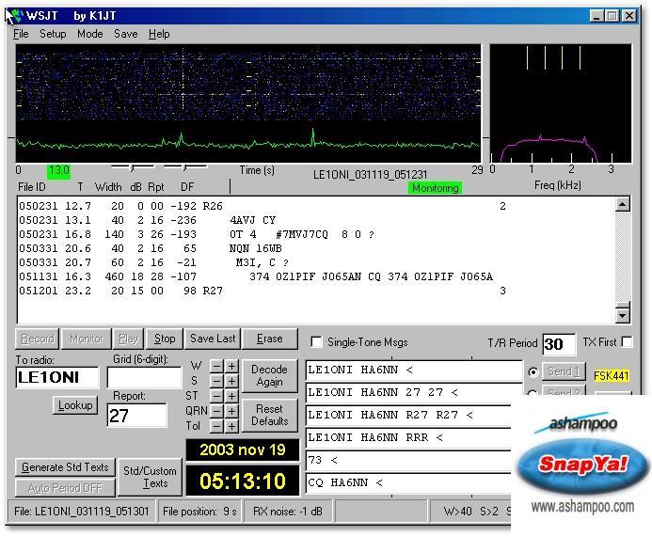Image resolution: width=652 pixels, height=536 pixels.
Task: Click the '2003 nov 19' date display
Action: click(x=243, y=449)
